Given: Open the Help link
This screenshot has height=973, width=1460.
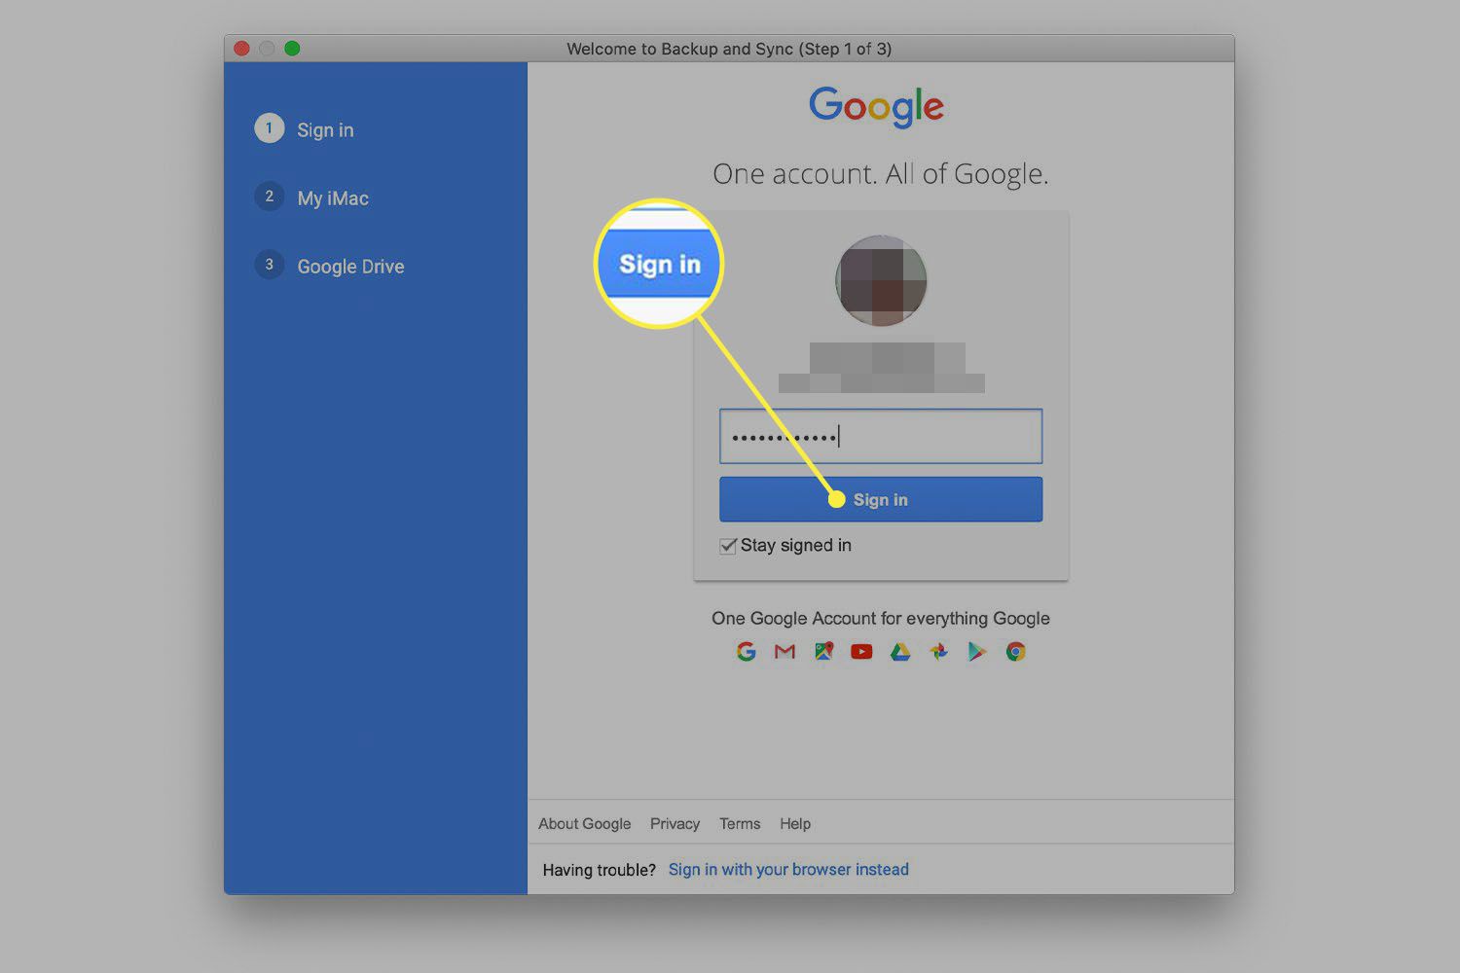Looking at the screenshot, I should (x=795, y=823).
